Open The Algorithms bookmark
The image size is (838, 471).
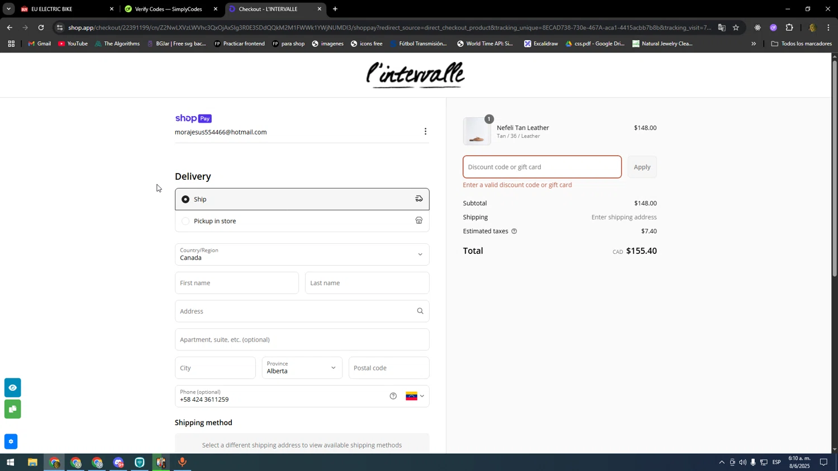(117, 44)
